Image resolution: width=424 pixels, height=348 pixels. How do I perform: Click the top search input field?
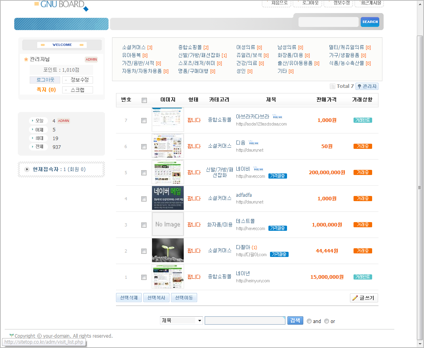[x=328, y=22]
